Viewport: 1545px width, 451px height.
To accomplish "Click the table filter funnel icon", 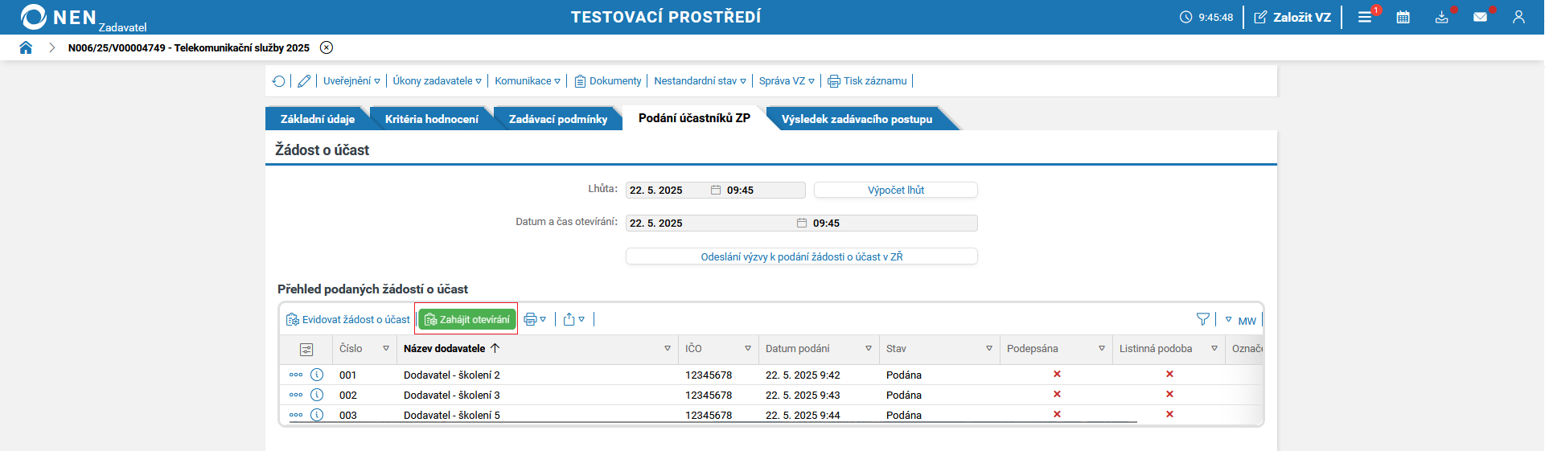I will 1203,320.
